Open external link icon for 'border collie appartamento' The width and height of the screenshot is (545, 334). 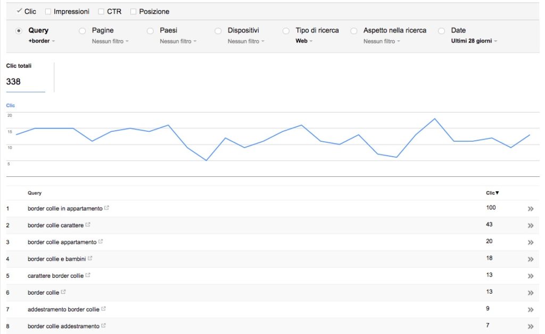pyautogui.click(x=101, y=242)
